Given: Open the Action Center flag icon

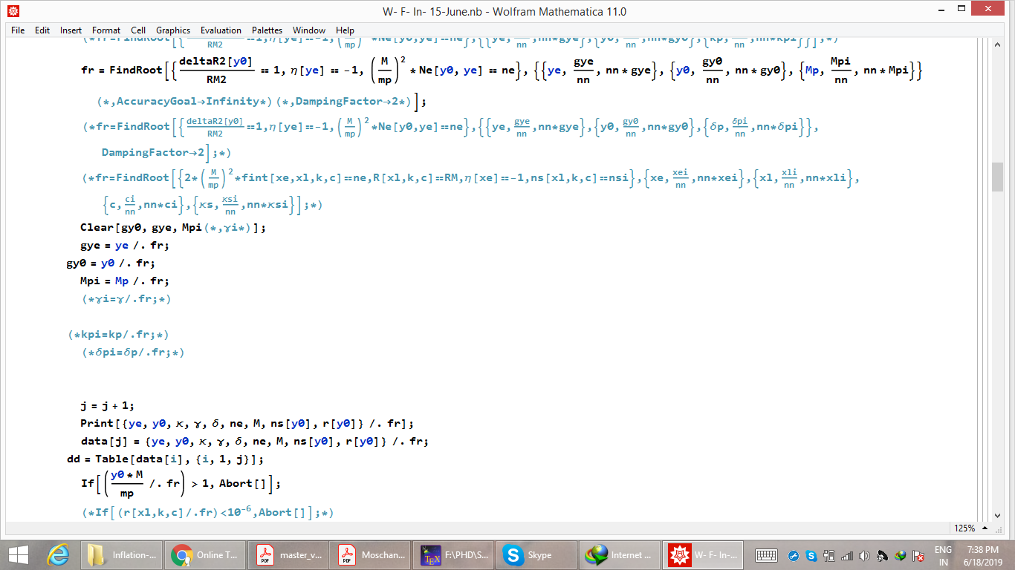Looking at the screenshot, I should pos(918,555).
